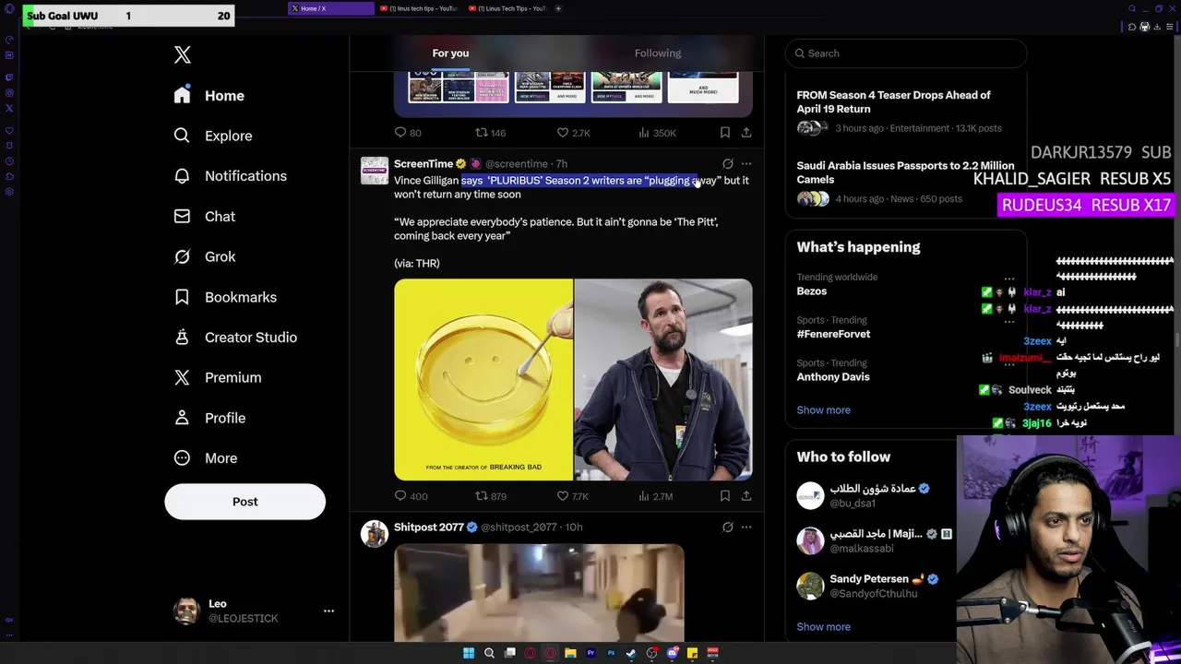
Task: Open Bookmarks in the sidebar
Action: coord(226,297)
